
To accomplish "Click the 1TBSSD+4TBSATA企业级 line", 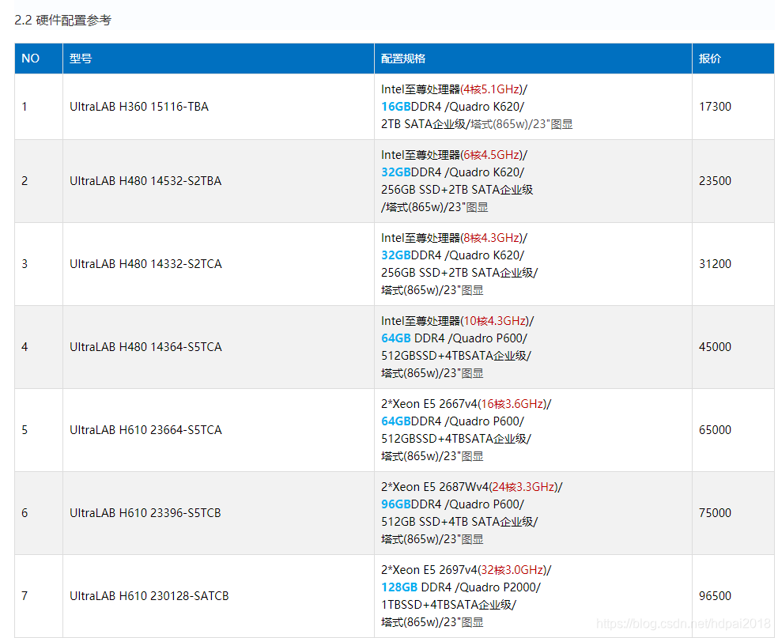I will pos(448,605).
